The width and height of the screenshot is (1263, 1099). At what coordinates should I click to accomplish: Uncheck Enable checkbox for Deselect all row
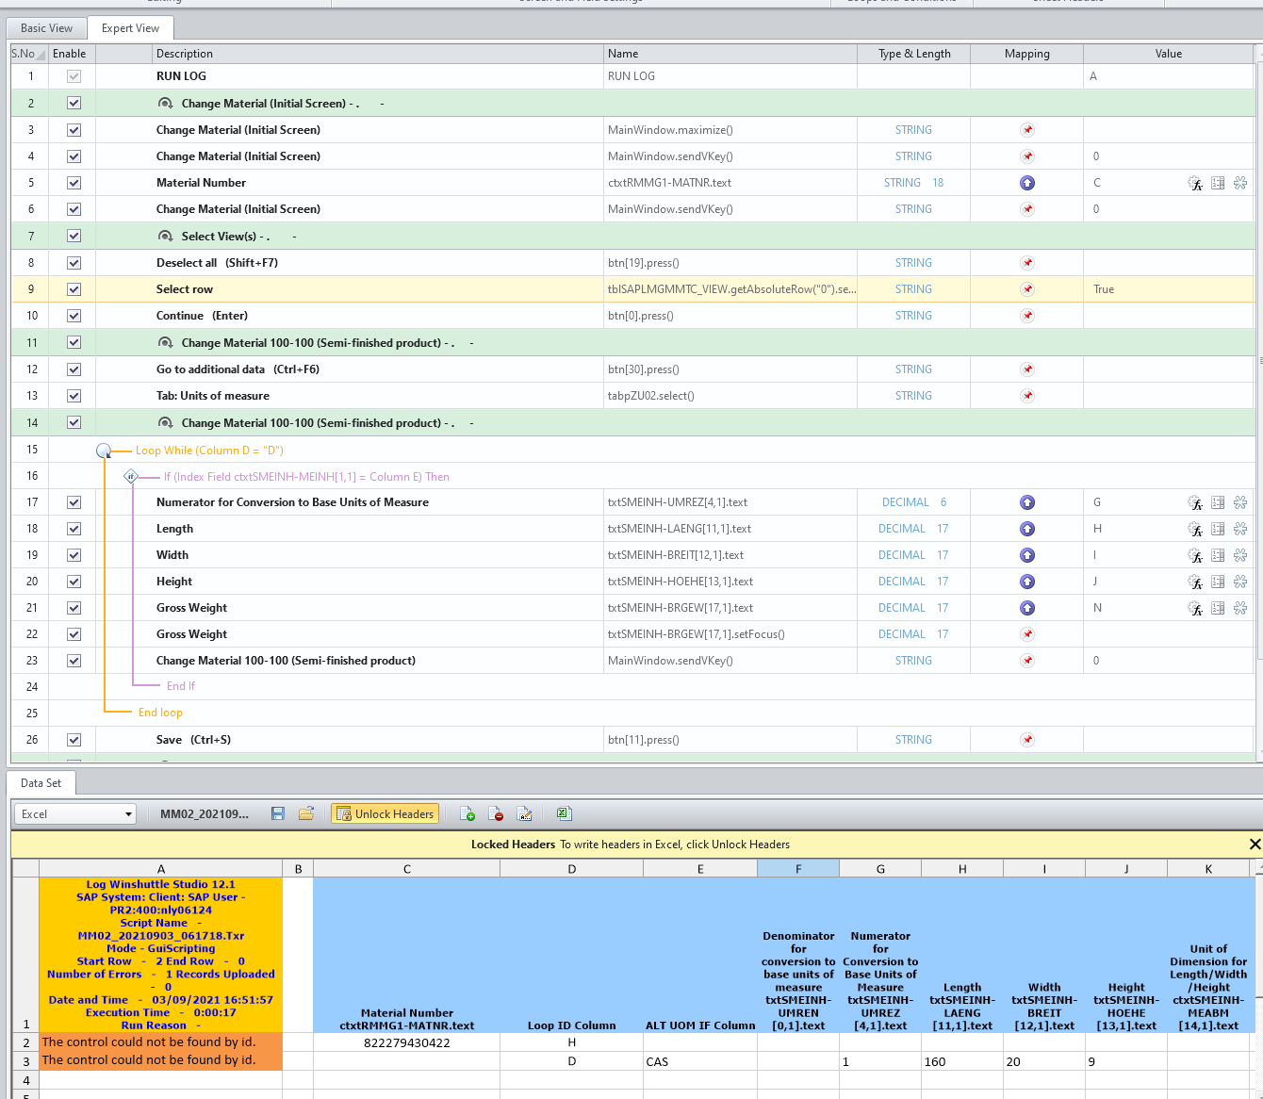(x=74, y=263)
